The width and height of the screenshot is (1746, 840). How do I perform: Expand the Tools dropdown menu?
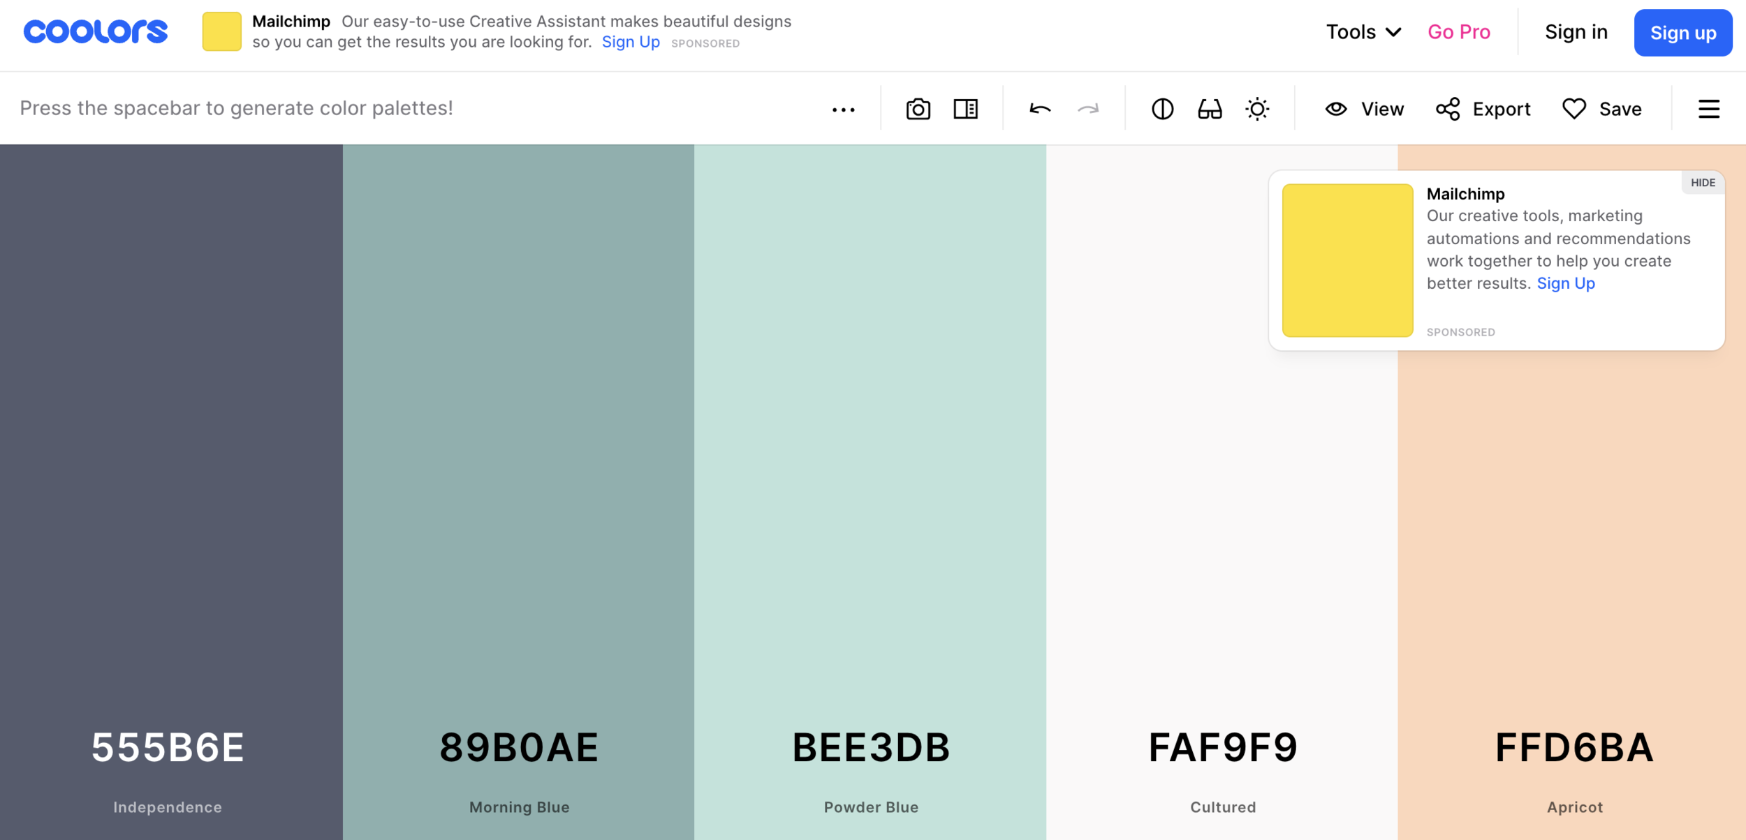pos(1363,32)
